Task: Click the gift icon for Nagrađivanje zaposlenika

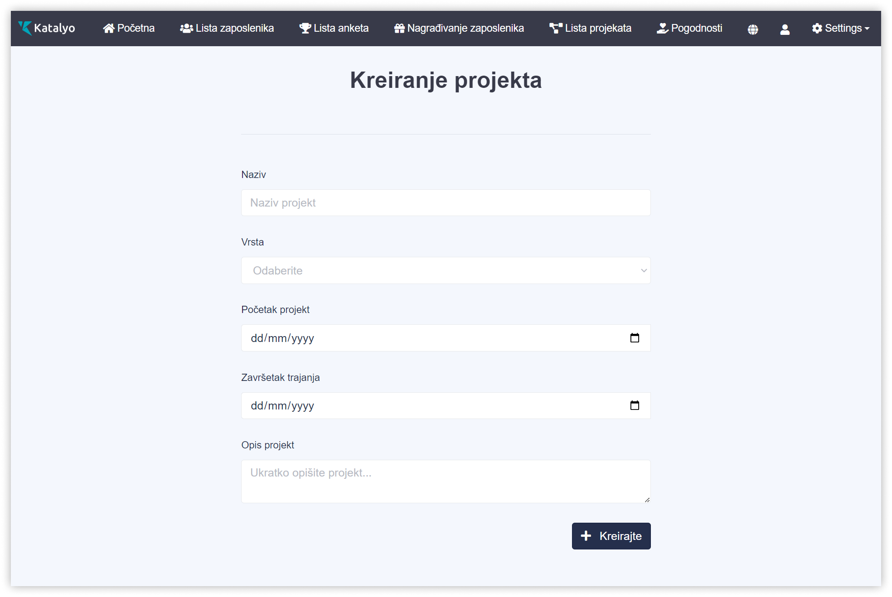Action: point(399,29)
